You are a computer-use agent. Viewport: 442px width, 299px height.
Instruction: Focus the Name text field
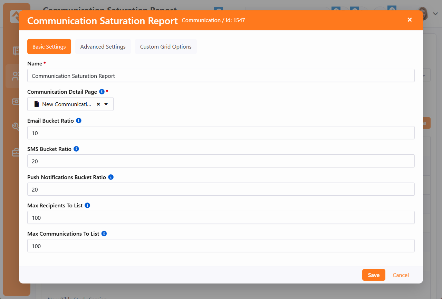point(221,75)
